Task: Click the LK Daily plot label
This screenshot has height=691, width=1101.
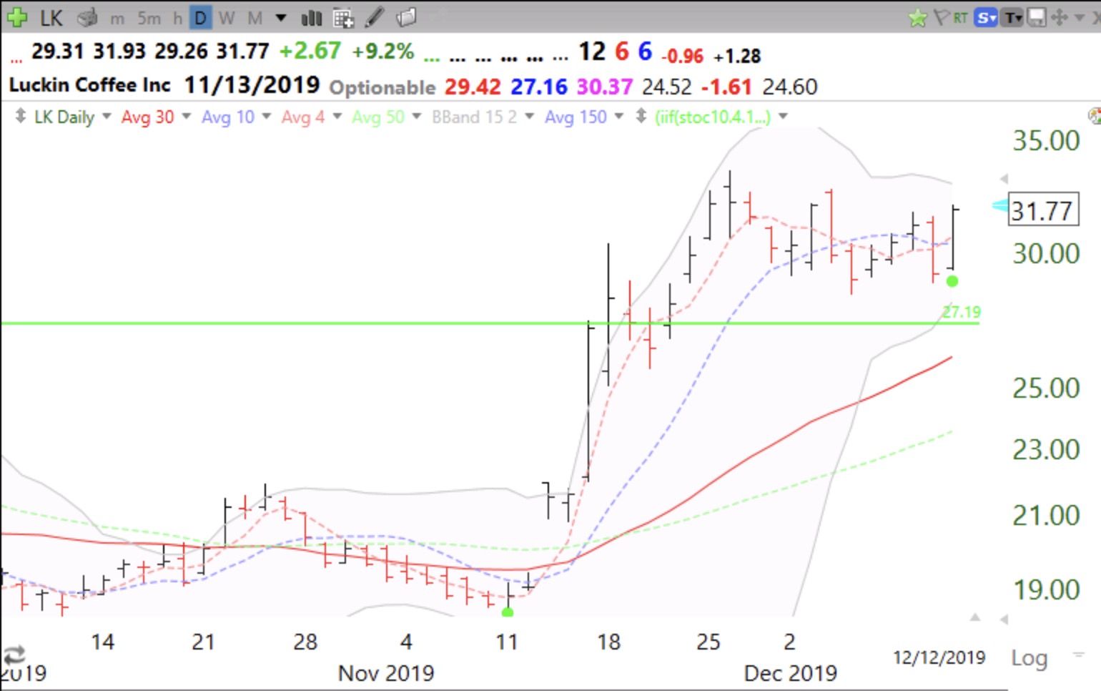Action: click(x=64, y=117)
